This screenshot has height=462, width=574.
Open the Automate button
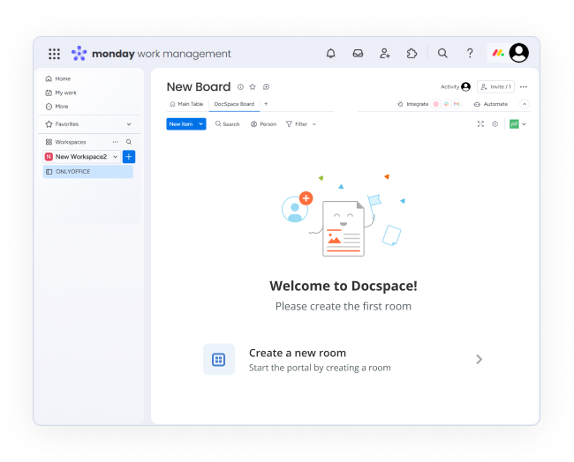click(x=491, y=104)
